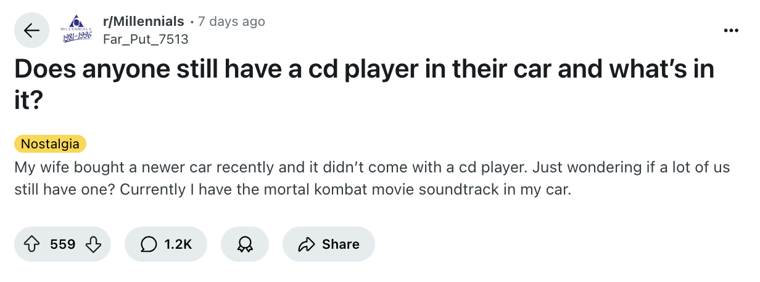
Task: Filter by the Nostalgia flair tag
Action: [50, 144]
